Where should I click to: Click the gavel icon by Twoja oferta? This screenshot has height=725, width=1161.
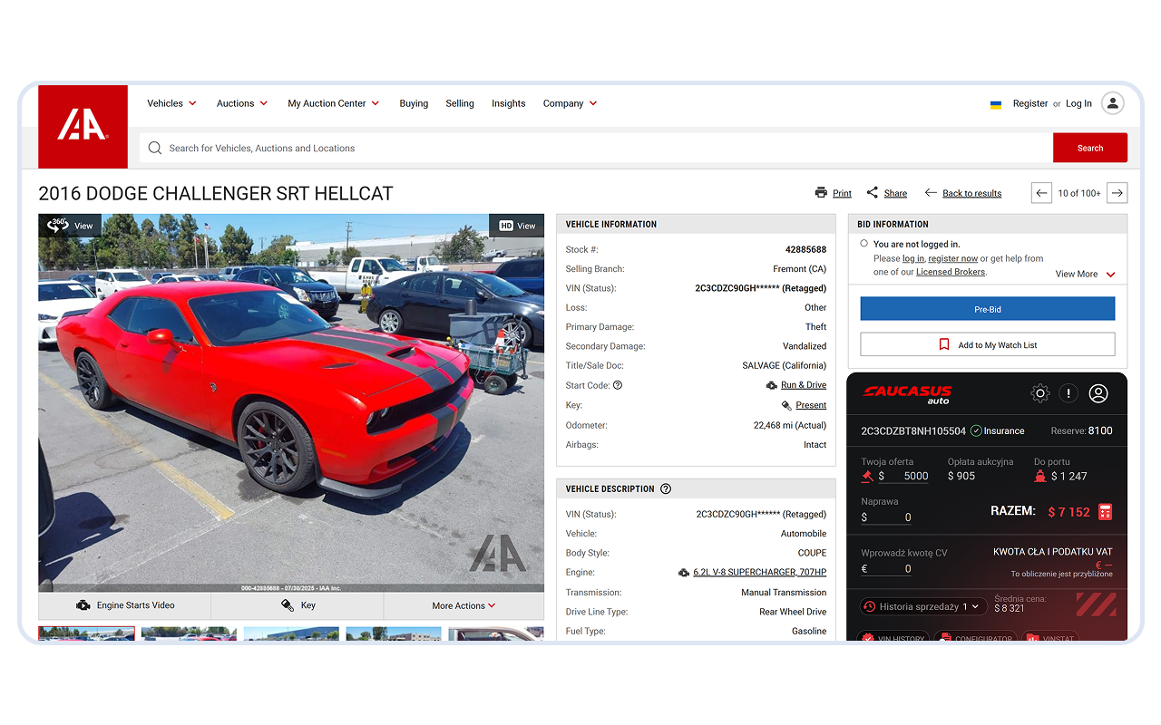pyautogui.click(x=867, y=476)
